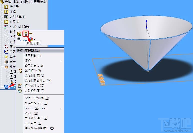Click the Appearances color ball icon
The height and width of the screenshot is (133, 193).
(31, 39)
